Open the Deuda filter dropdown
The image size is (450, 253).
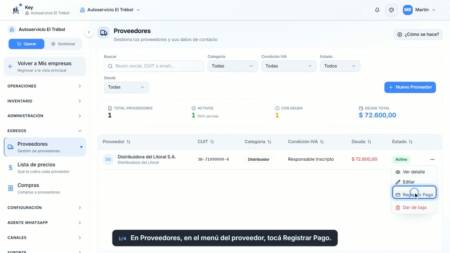(126, 87)
